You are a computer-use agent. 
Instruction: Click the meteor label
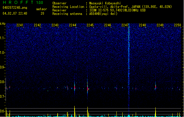click(x=42, y=9)
